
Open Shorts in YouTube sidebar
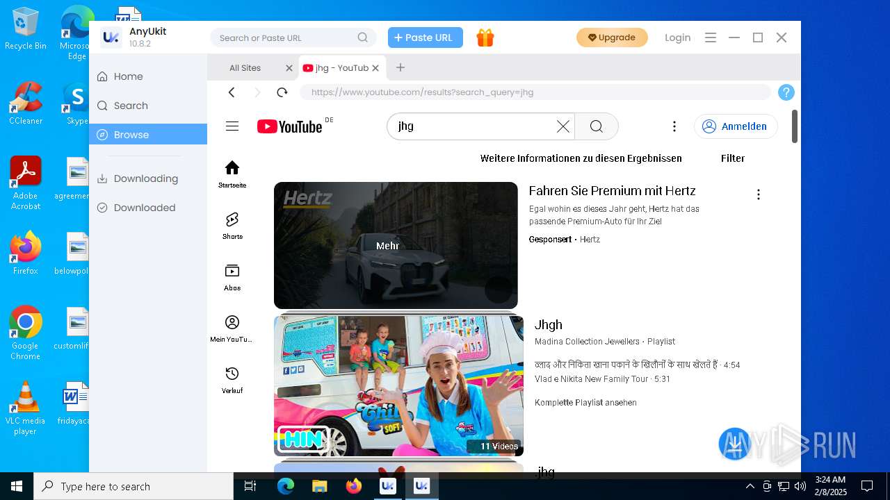[x=232, y=226]
